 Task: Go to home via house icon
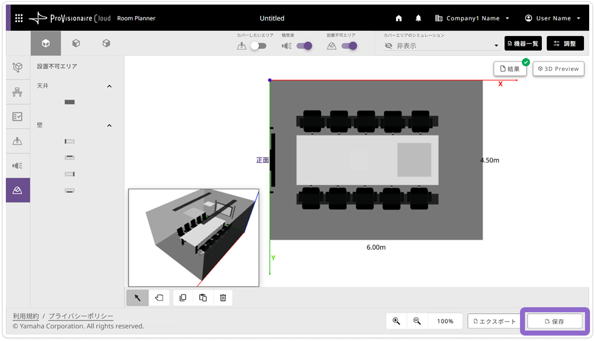pyautogui.click(x=399, y=18)
